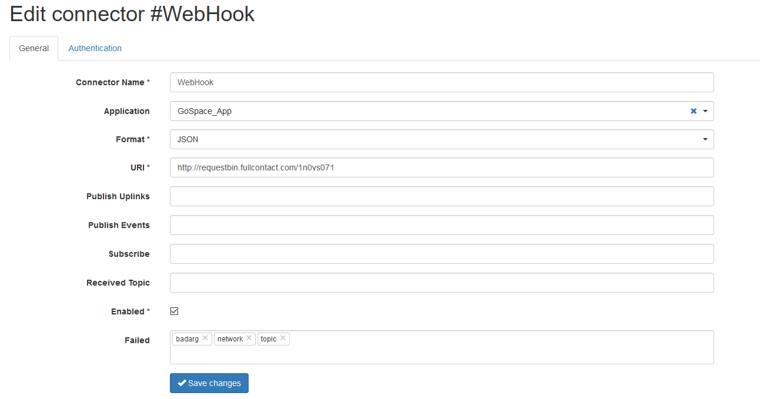Open the Application dropdown

pos(705,110)
